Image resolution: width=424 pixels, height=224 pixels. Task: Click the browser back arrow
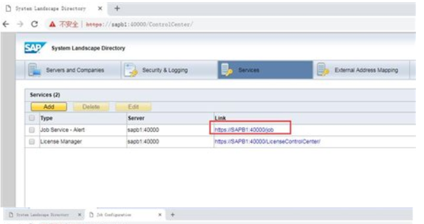point(6,24)
